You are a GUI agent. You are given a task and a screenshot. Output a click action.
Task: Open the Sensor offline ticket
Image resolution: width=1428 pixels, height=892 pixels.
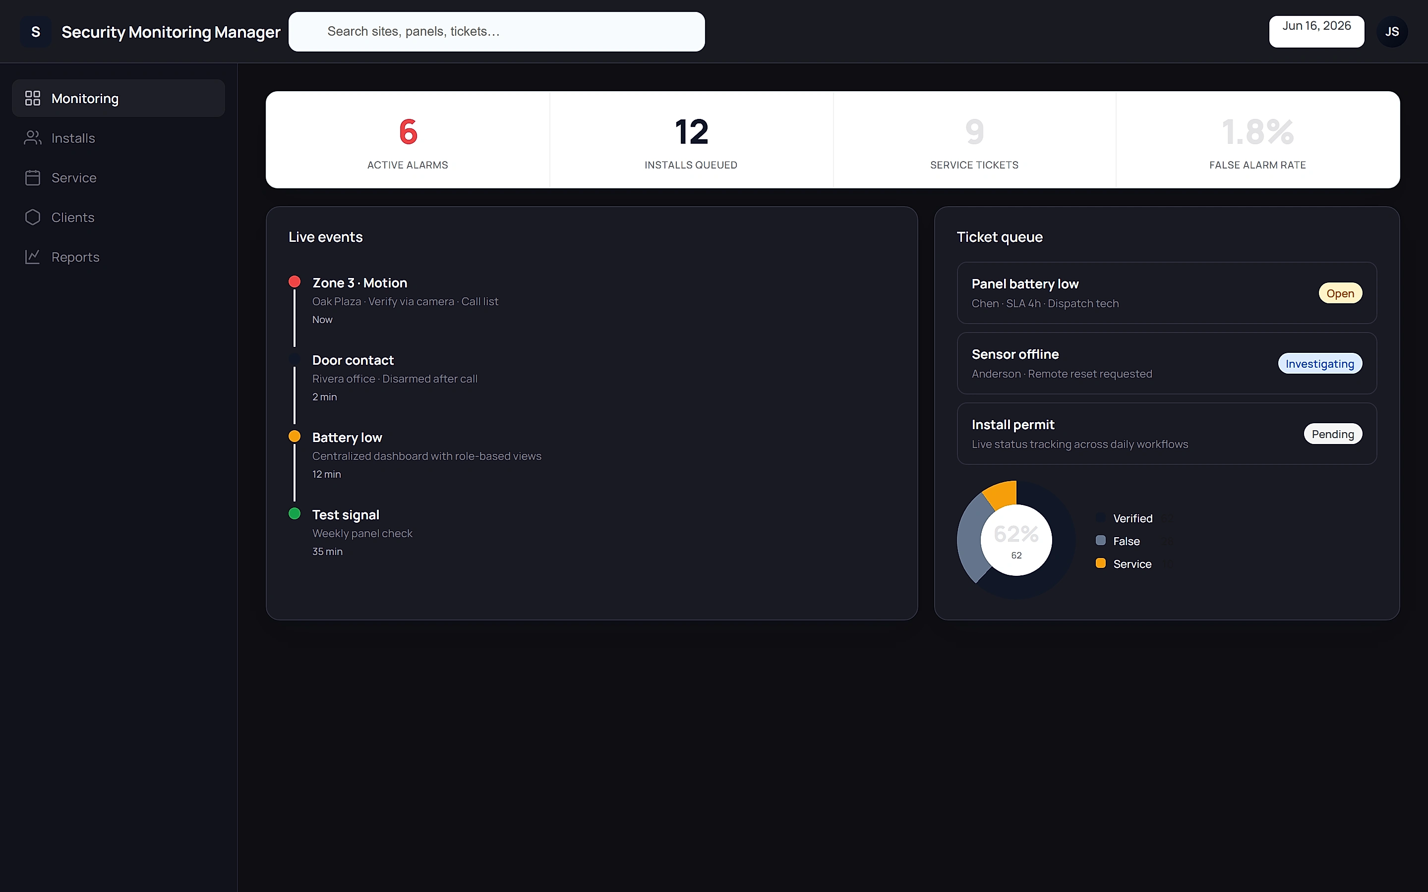(1167, 363)
